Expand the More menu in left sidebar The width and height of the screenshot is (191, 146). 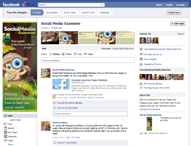tap(11, 144)
